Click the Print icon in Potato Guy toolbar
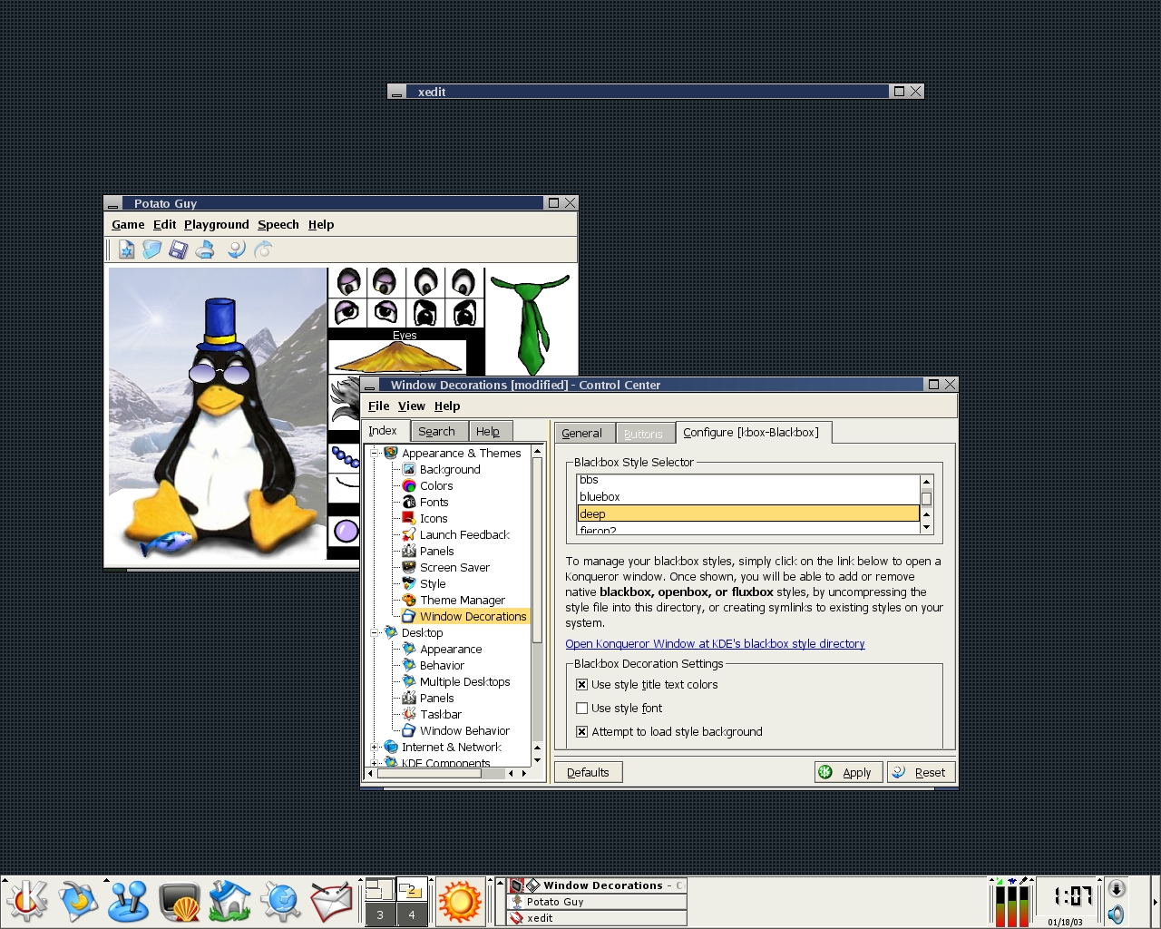The width and height of the screenshot is (1161, 929). pyautogui.click(x=205, y=249)
